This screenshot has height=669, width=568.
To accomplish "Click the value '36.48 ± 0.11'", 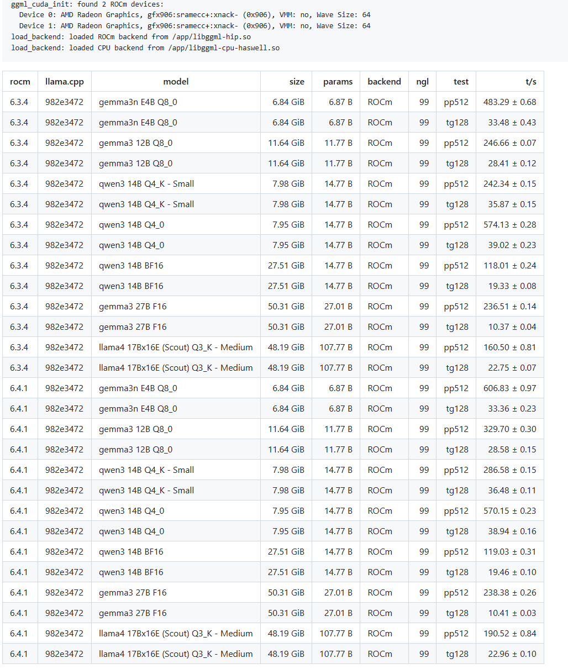I will tap(512, 491).
